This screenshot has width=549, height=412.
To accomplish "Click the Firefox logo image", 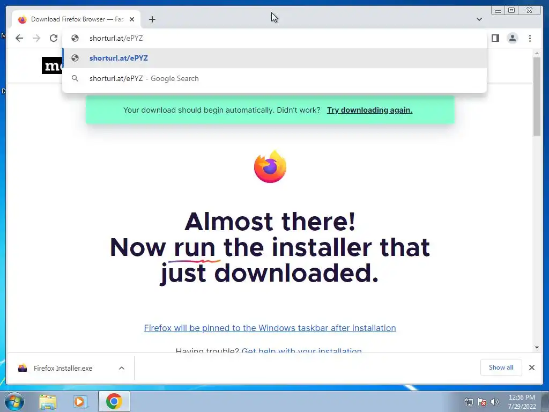I will (x=270, y=166).
